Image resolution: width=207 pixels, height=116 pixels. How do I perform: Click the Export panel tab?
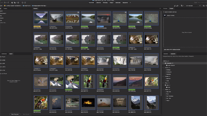click(x=11, y=54)
